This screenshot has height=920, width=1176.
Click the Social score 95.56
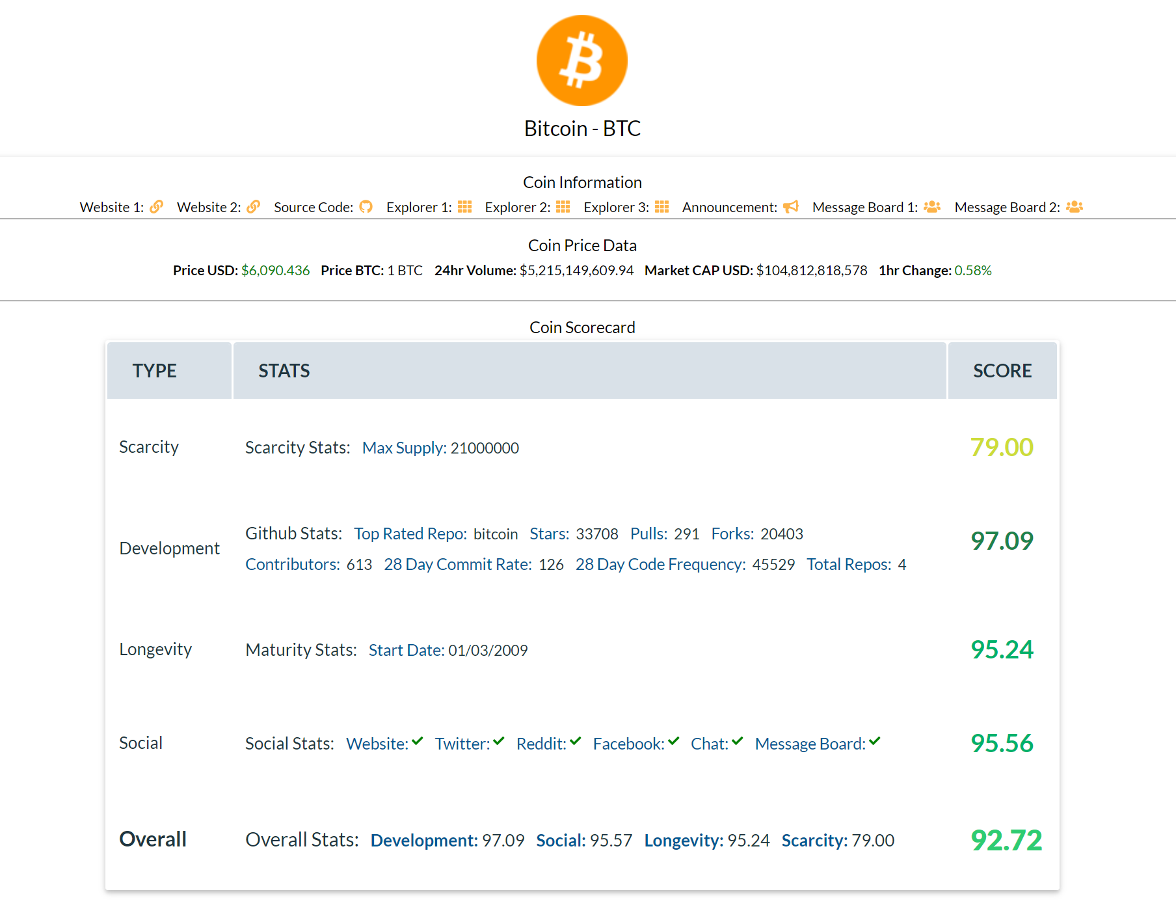tap(1002, 743)
